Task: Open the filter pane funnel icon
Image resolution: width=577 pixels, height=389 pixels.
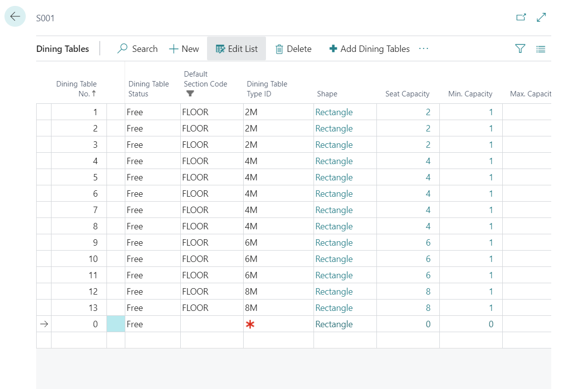Action: (520, 48)
